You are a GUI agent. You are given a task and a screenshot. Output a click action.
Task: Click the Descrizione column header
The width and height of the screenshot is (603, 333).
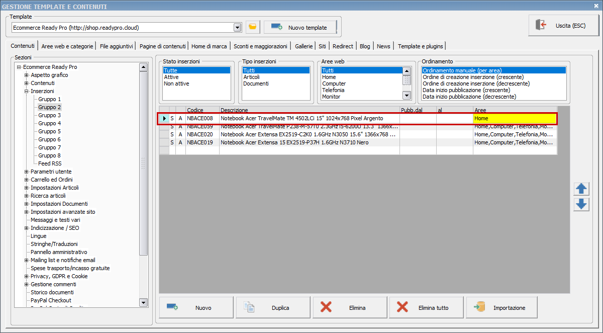pos(310,110)
